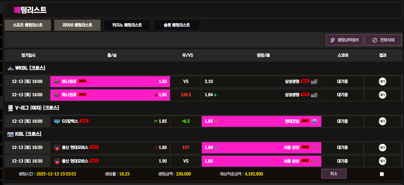Click the 배팅내역첨부 button
Screen dimensions: 404x185
pos(345,40)
